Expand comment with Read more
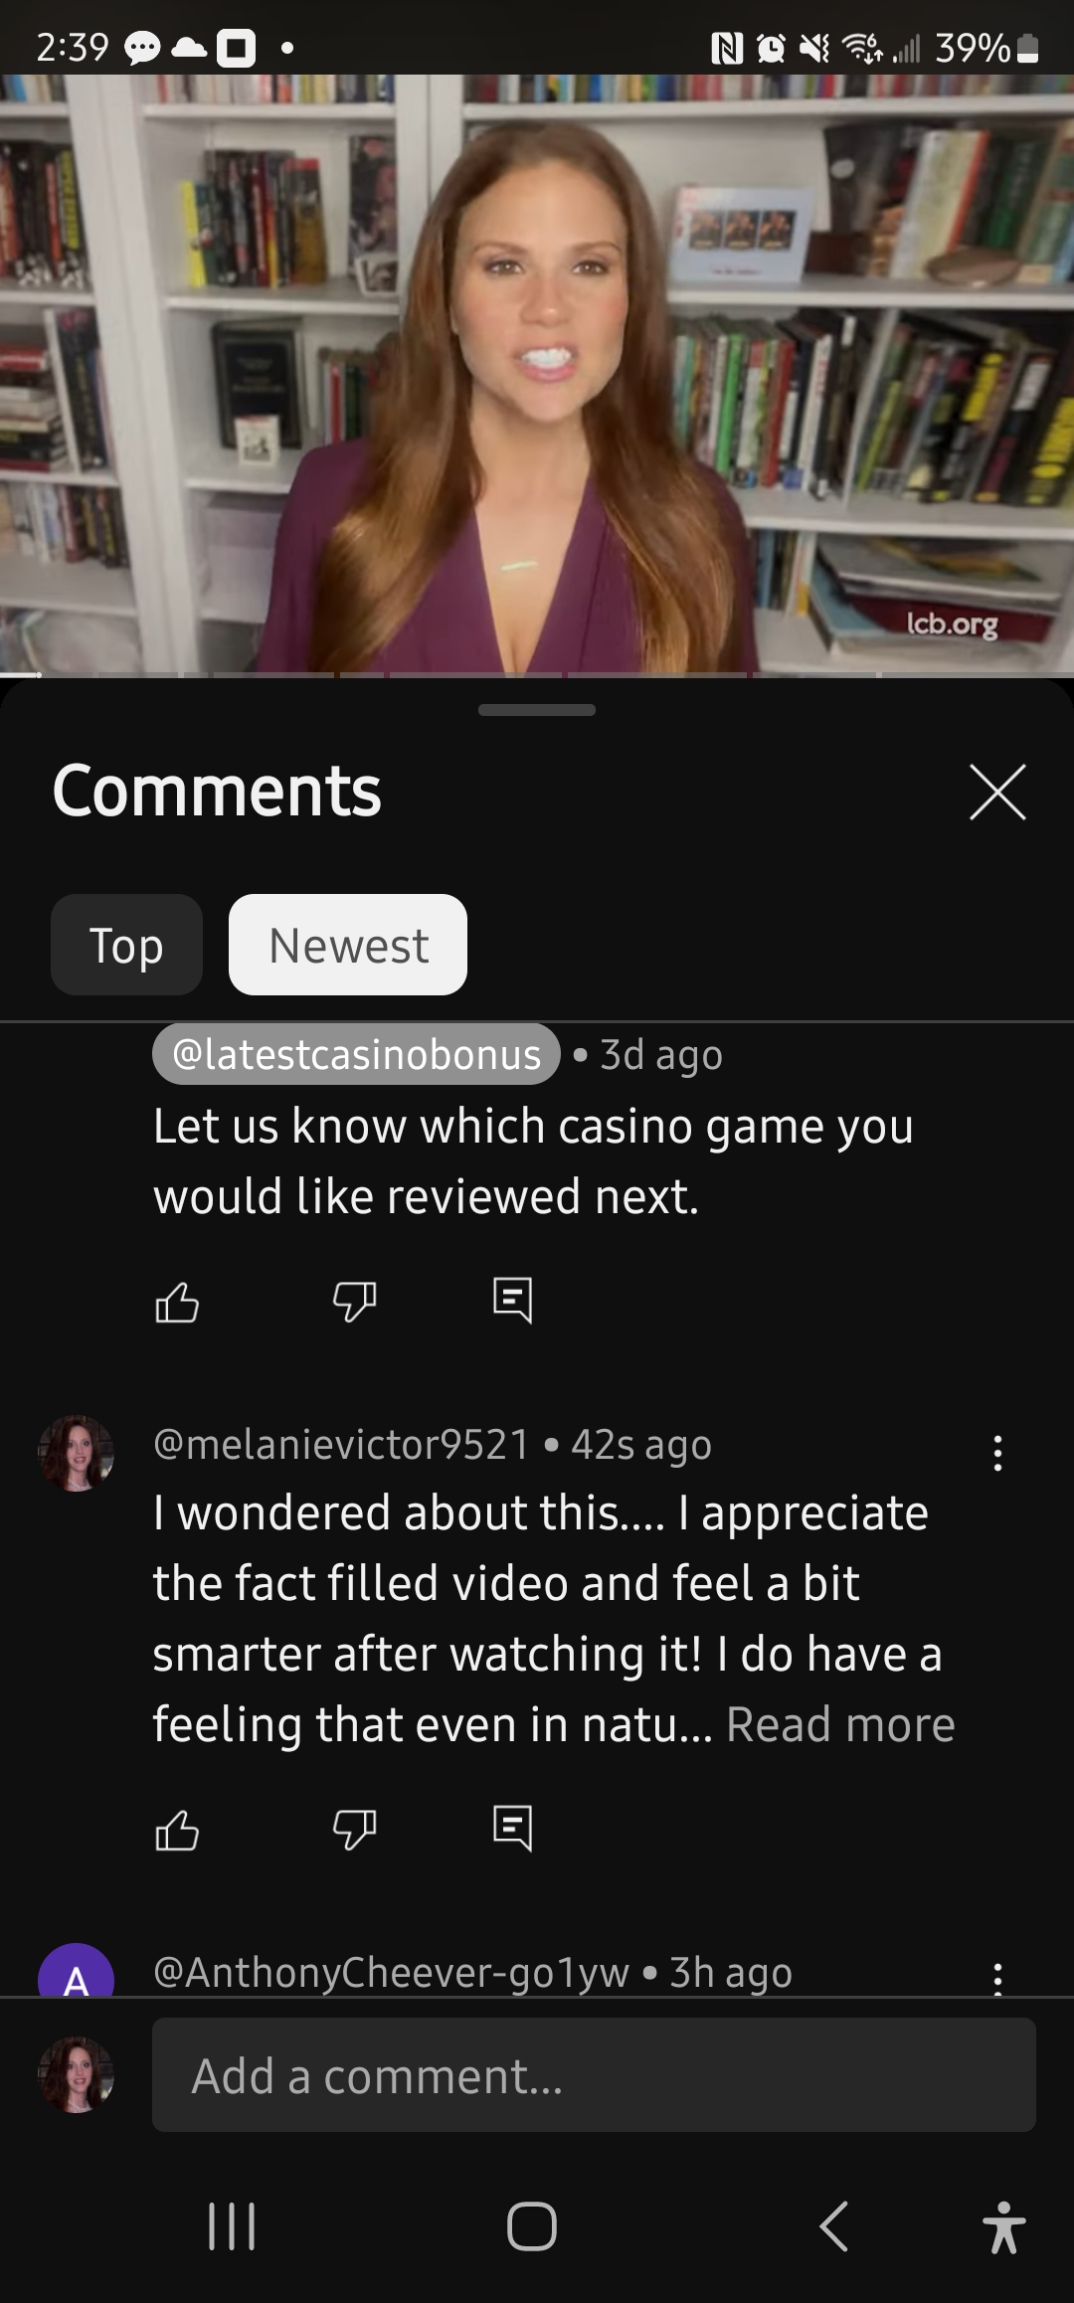Screen dimensions: 1074x2303 click(840, 1724)
